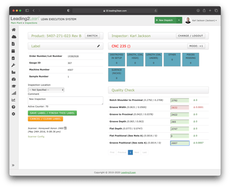
Task: Click the Groove to Proximal value field
Action: click(x=180, y=115)
